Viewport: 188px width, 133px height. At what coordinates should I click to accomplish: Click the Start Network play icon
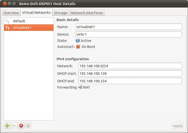[14, 125]
